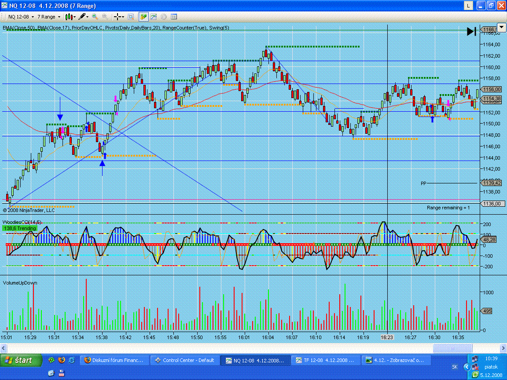Click the PP pivot line label
The image size is (507, 380).
pyautogui.click(x=423, y=183)
